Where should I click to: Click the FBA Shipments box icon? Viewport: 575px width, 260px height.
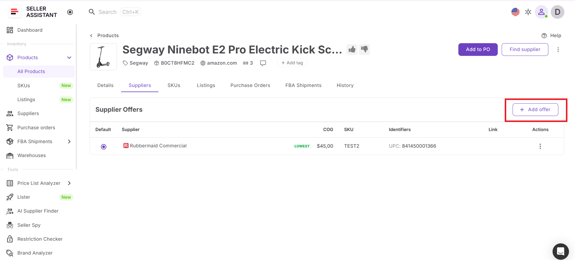pyautogui.click(x=10, y=142)
